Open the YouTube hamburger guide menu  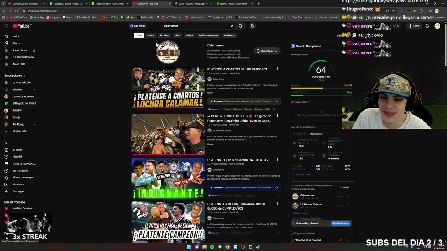click(x=6, y=26)
